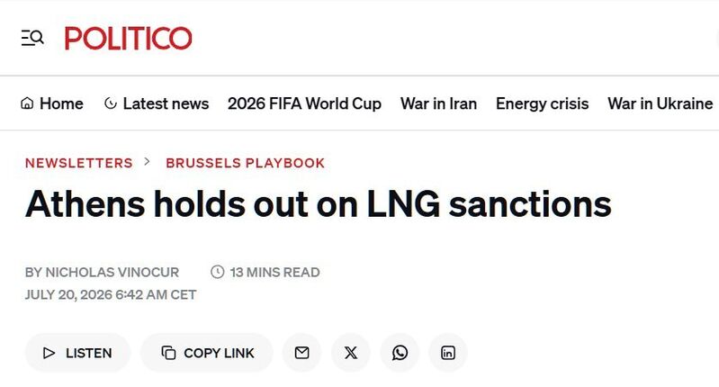Screen dimensions: 719x387
Task: Open War in Ukraine section
Action: pyautogui.click(x=660, y=103)
